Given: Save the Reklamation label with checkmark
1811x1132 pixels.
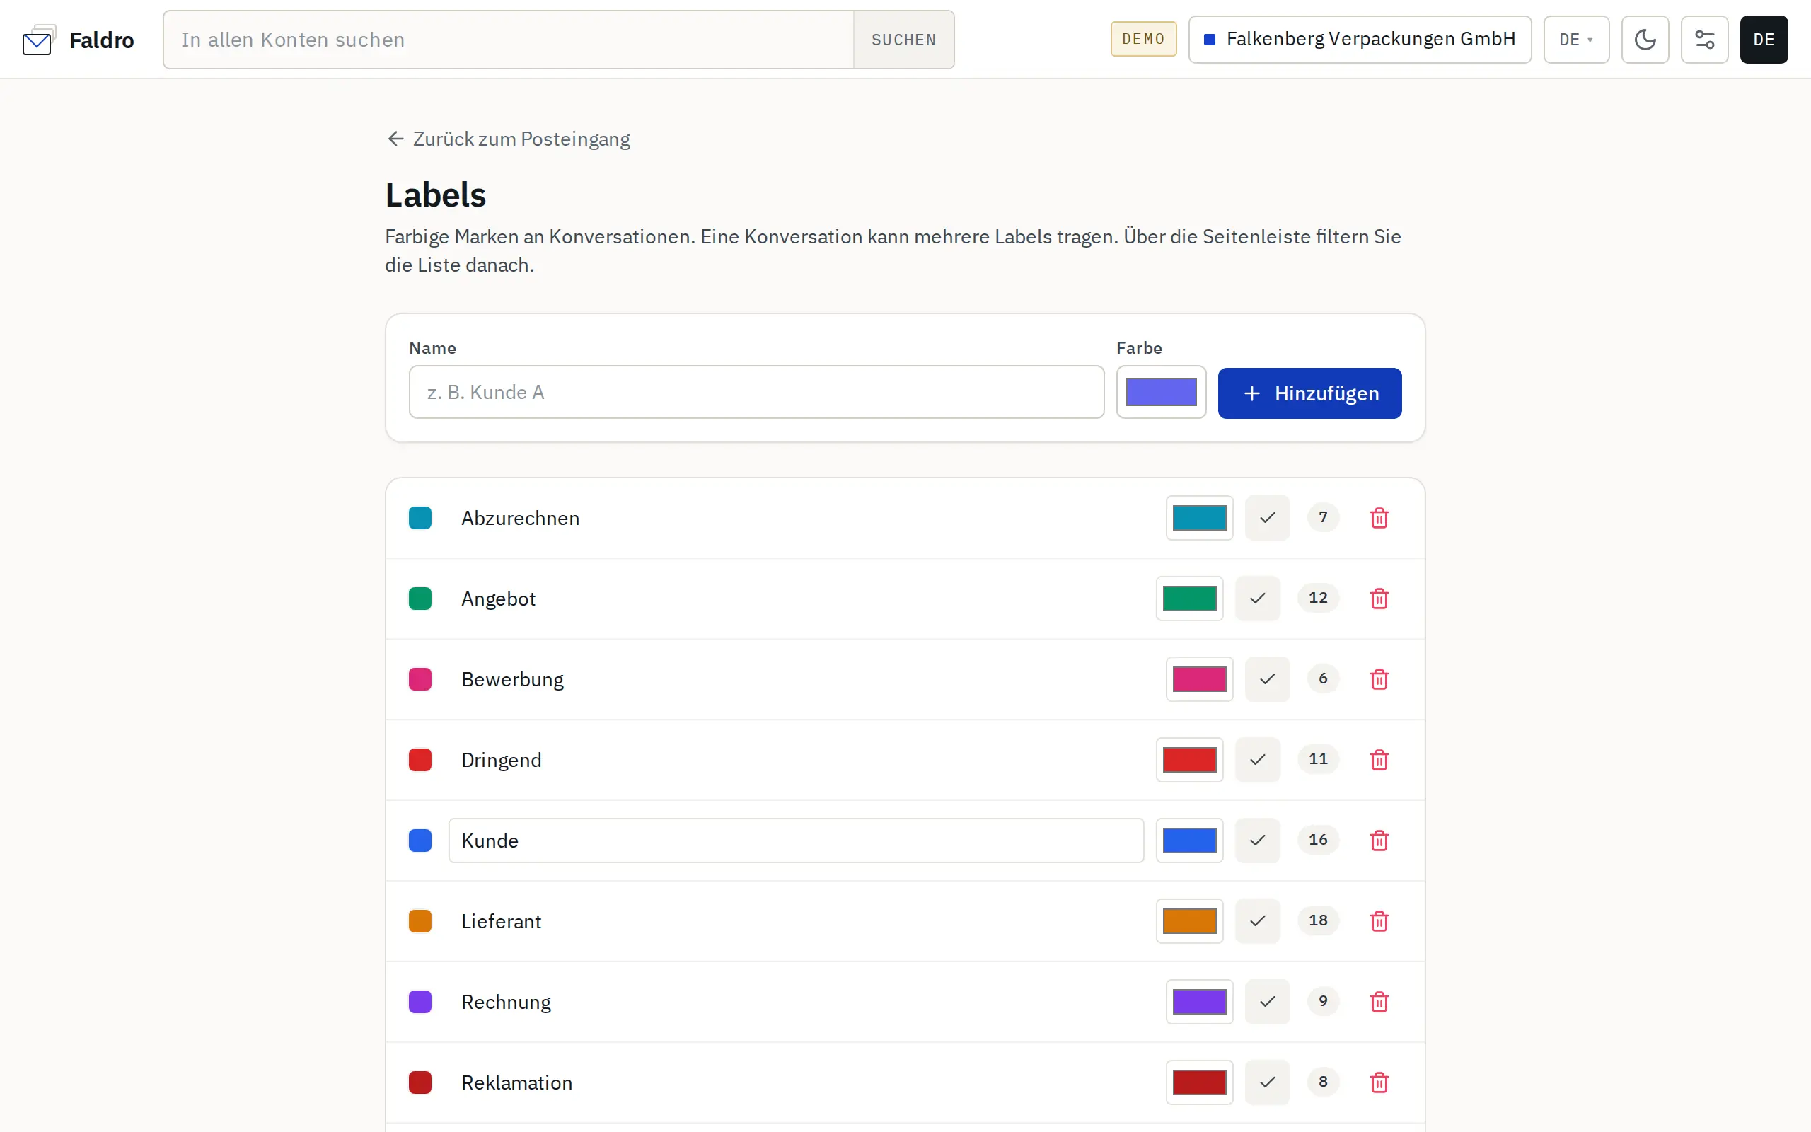Looking at the screenshot, I should tap(1267, 1082).
